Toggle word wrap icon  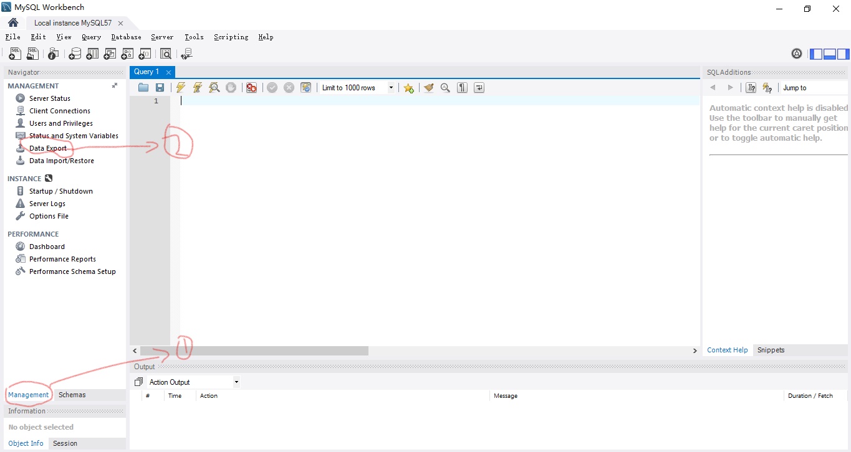pyautogui.click(x=479, y=88)
